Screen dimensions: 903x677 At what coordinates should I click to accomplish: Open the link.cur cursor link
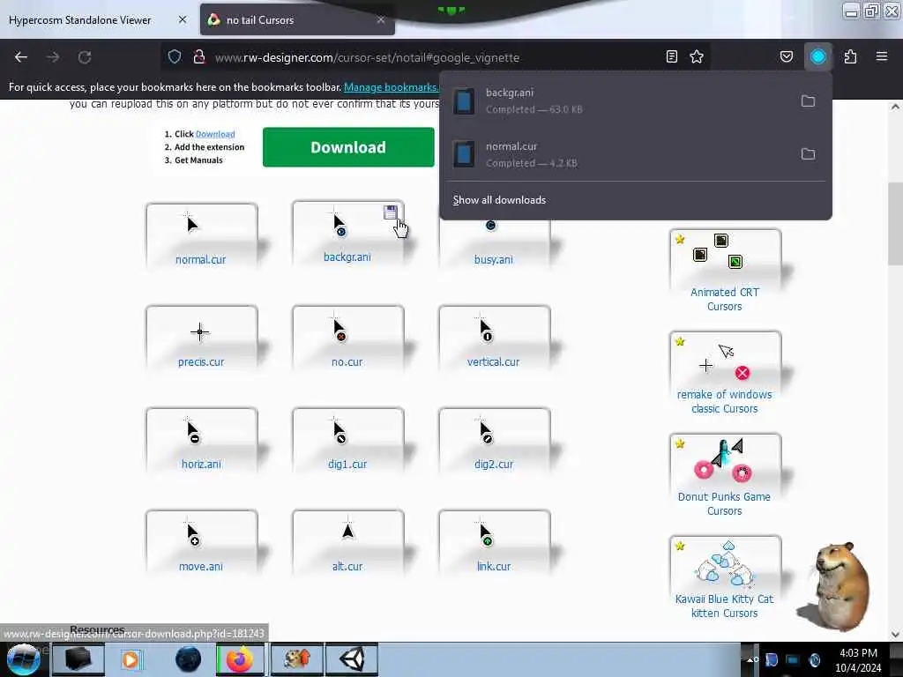point(494,567)
